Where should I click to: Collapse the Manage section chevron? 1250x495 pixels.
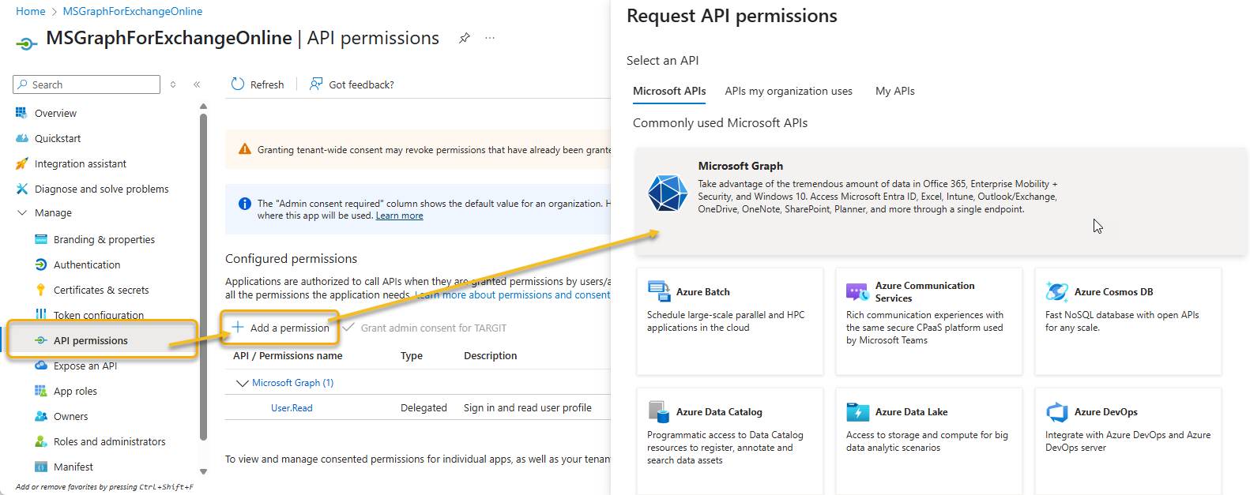(22, 212)
